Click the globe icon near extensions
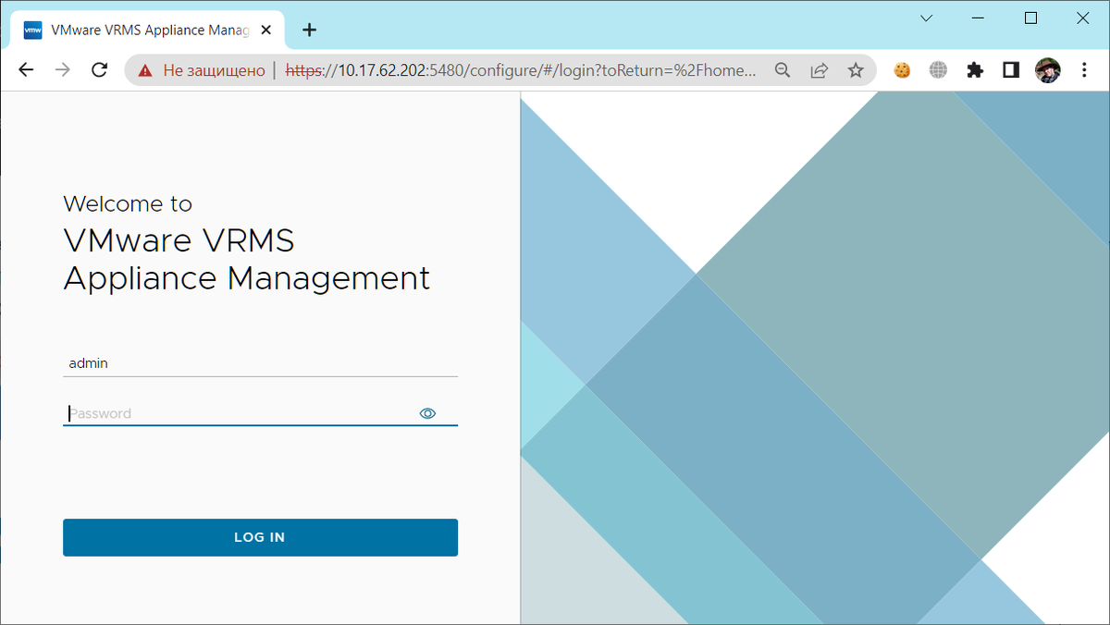The width and height of the screenshot is (1110, 625). click(938, 69)
